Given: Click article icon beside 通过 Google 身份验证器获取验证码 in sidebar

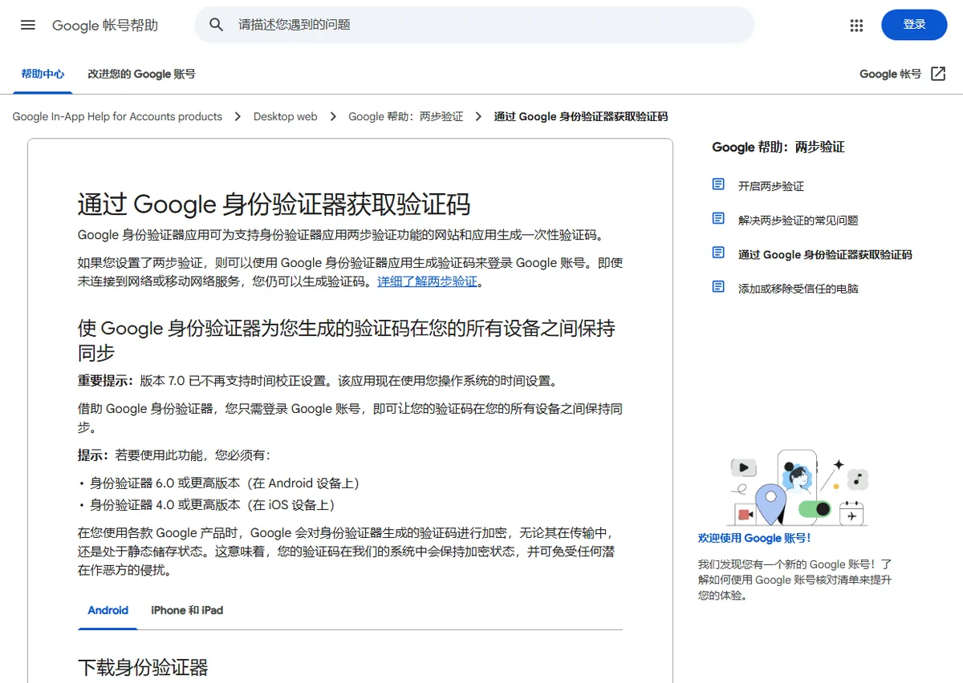Looking at the screenshot, I should 718,253.
